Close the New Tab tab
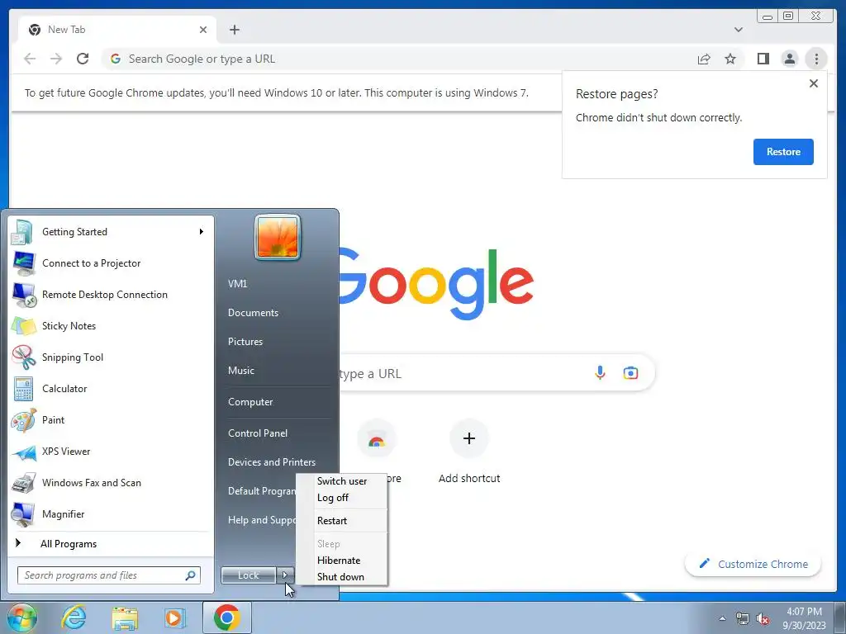 [203, 30]
